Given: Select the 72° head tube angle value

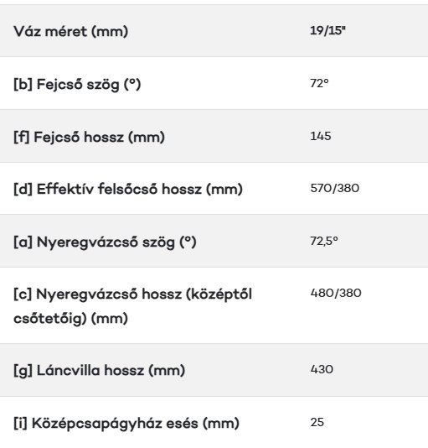Looking at the screenshot, I should [319, 83].
